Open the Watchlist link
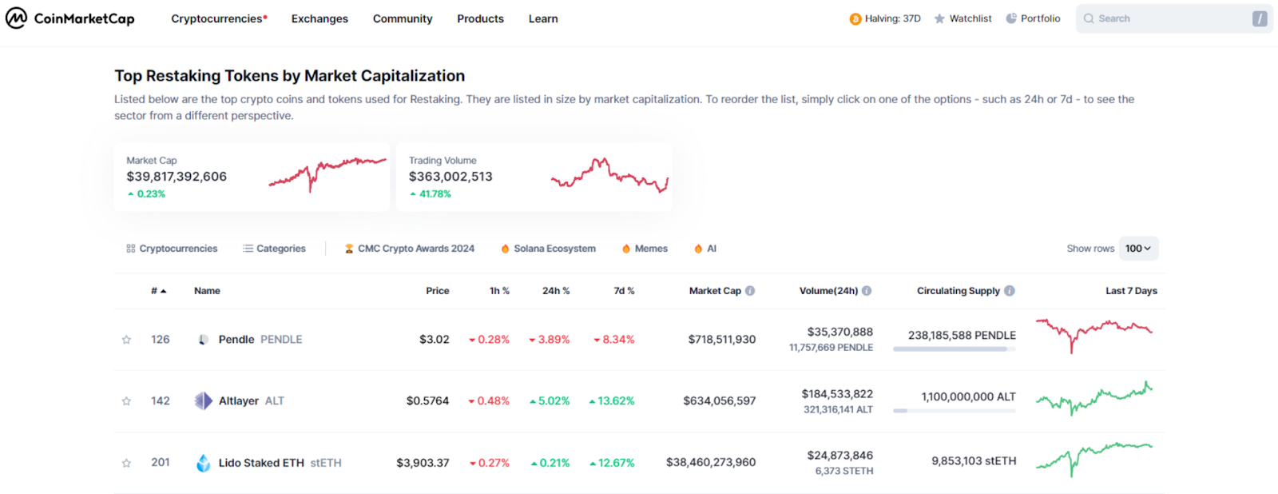Image resolution: width=1278 pixels, height=494 pixels. (962, 18)
